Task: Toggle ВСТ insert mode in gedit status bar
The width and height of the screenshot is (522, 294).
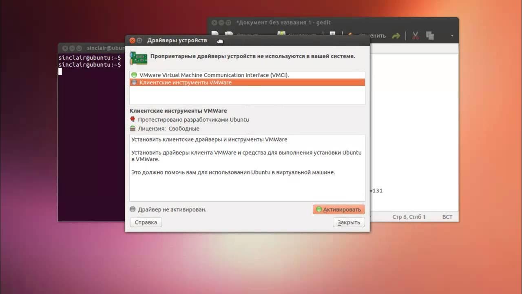Action: (x=447, y=217)
